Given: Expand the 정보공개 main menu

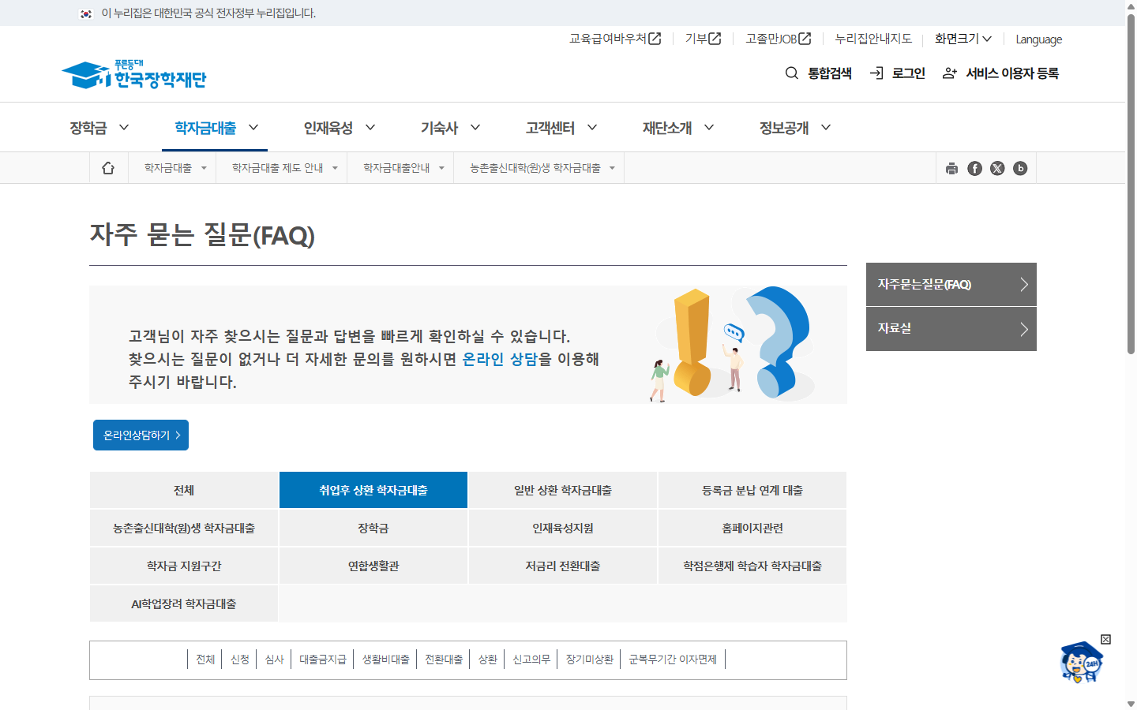Looking at the screenshot, I should [x=795, y=128].
